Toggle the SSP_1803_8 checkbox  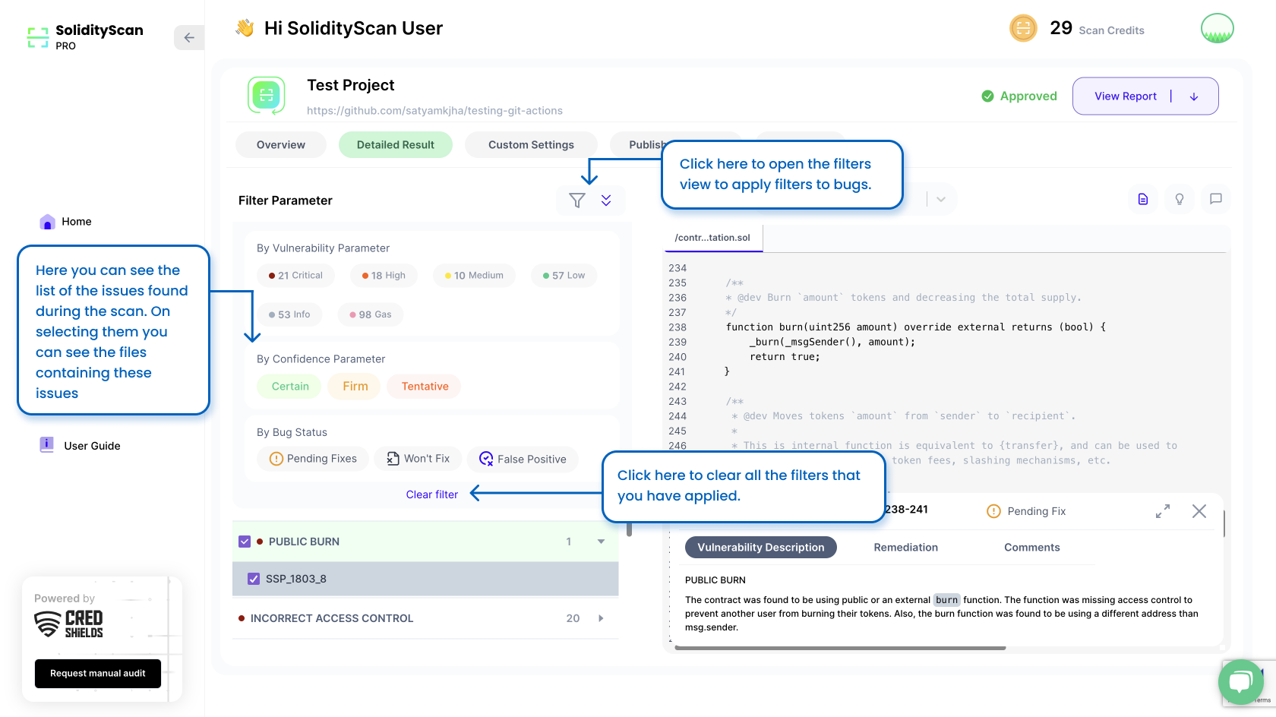point(254,579)
